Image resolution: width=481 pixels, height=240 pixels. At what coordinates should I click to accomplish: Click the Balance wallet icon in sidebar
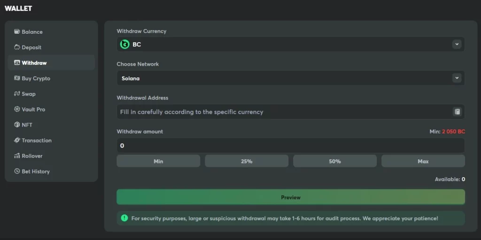coord(17,32)
